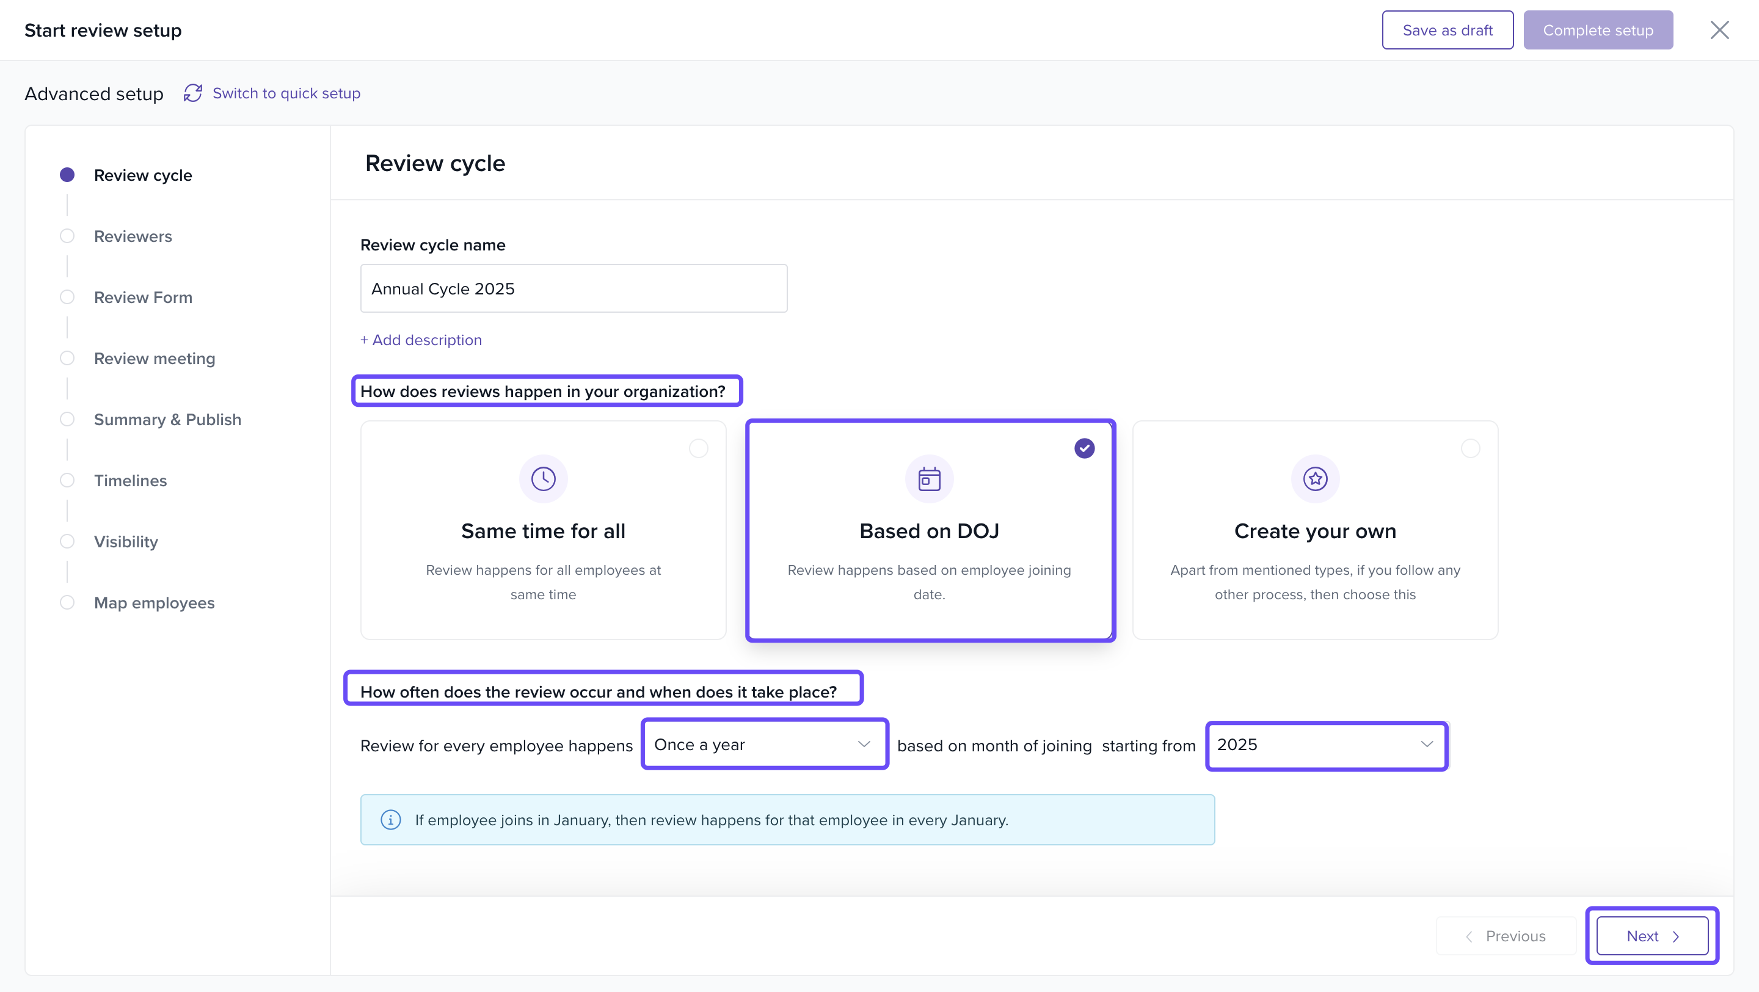This screenshot has height=992, width=1759.
Task: Toggle the checked Based on DOJ radio
Action: coord(1083,448)
